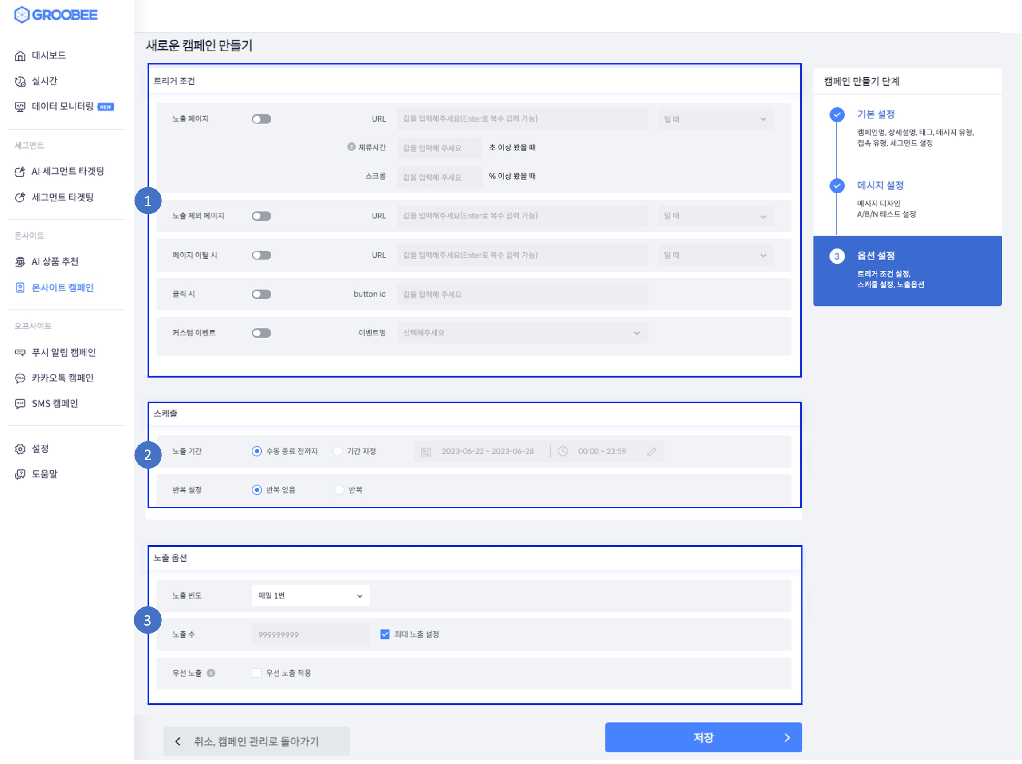The width and height of the screenshot is (1022, 764).
Task: Uncheck the 최대 노출 설정 checkbox
Action: coord(385,634)
